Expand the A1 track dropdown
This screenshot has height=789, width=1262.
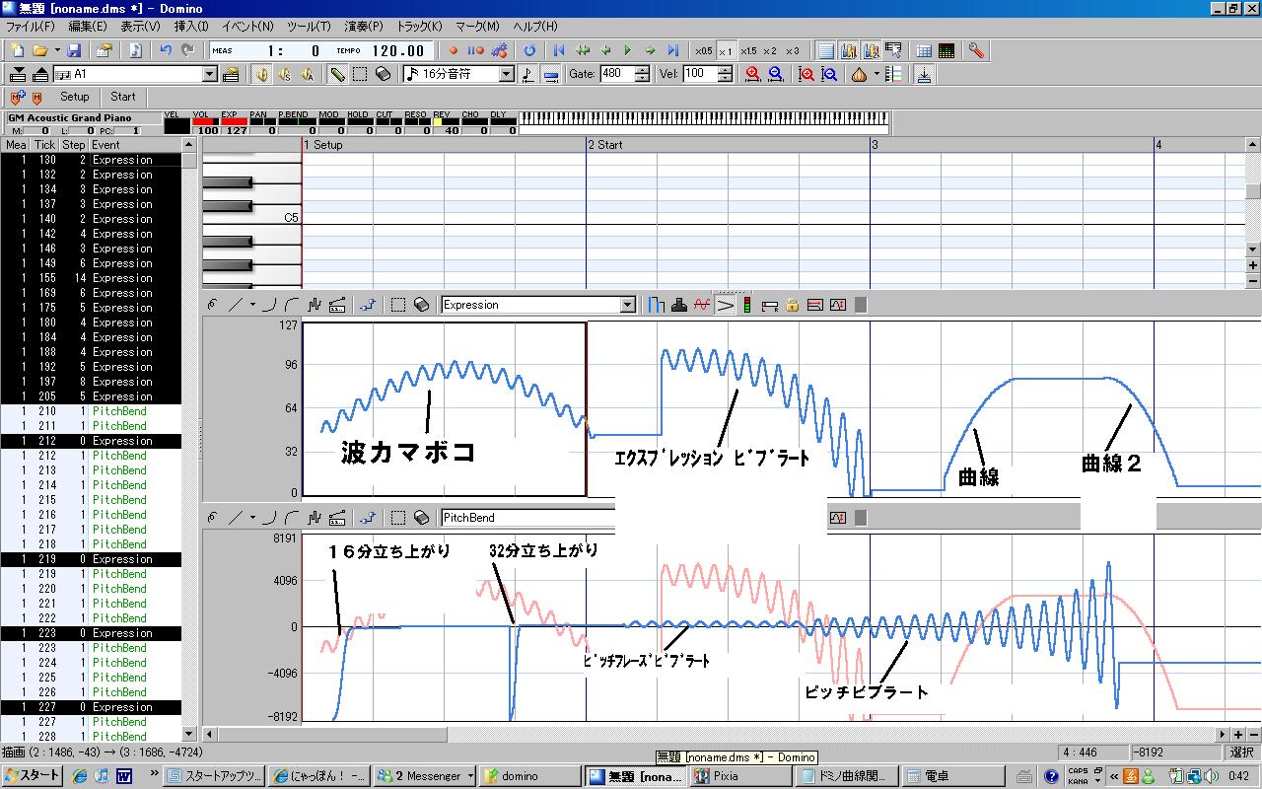point(210,74)
